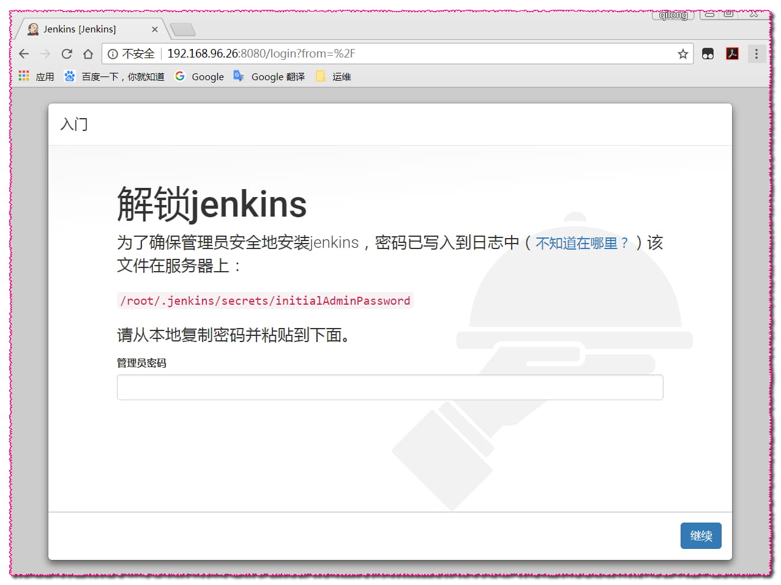Select the Jenkins [Jenkins] tab
Image resolution: width=781 pixels, height=585 pixels.
[92, 29]
